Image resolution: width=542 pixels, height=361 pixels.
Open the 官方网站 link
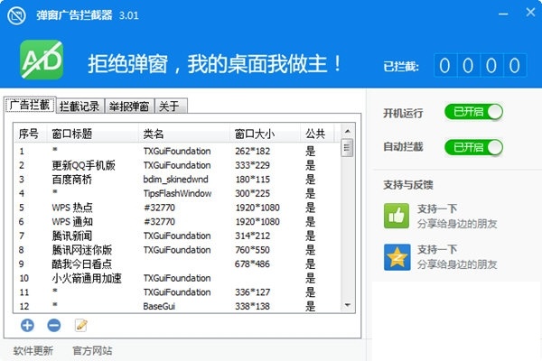(x=92, y=351)
